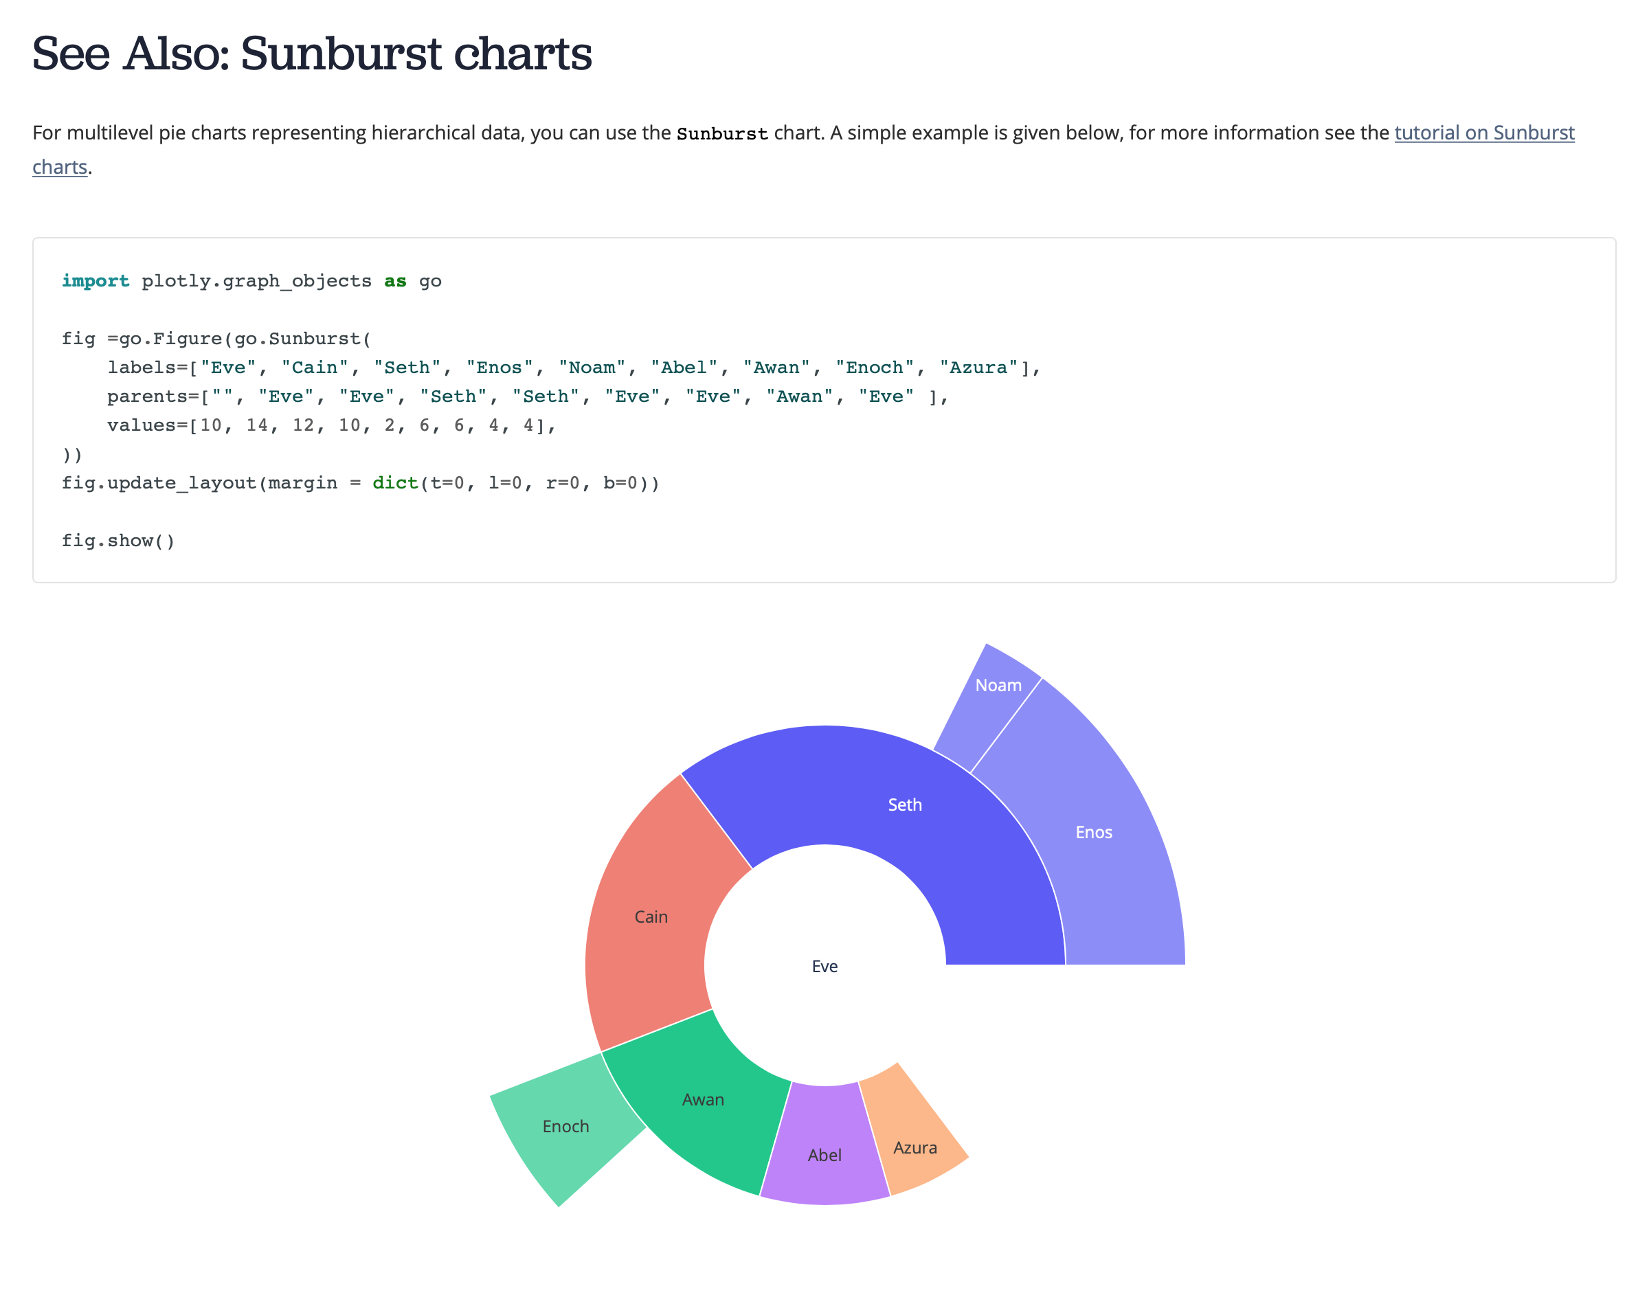Click the purple Abel segment

pyautogui.click(x=824, y=1155)
